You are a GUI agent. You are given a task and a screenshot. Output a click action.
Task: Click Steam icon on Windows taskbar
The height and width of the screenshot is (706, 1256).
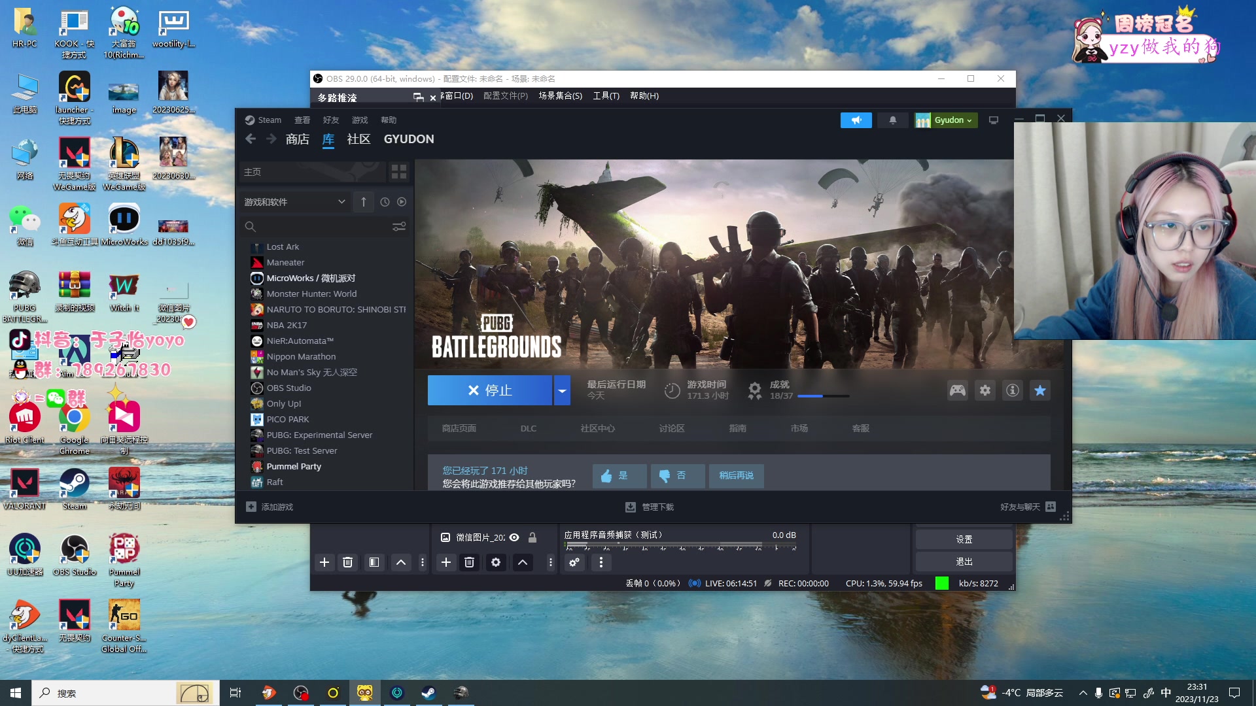click(428, 693)
